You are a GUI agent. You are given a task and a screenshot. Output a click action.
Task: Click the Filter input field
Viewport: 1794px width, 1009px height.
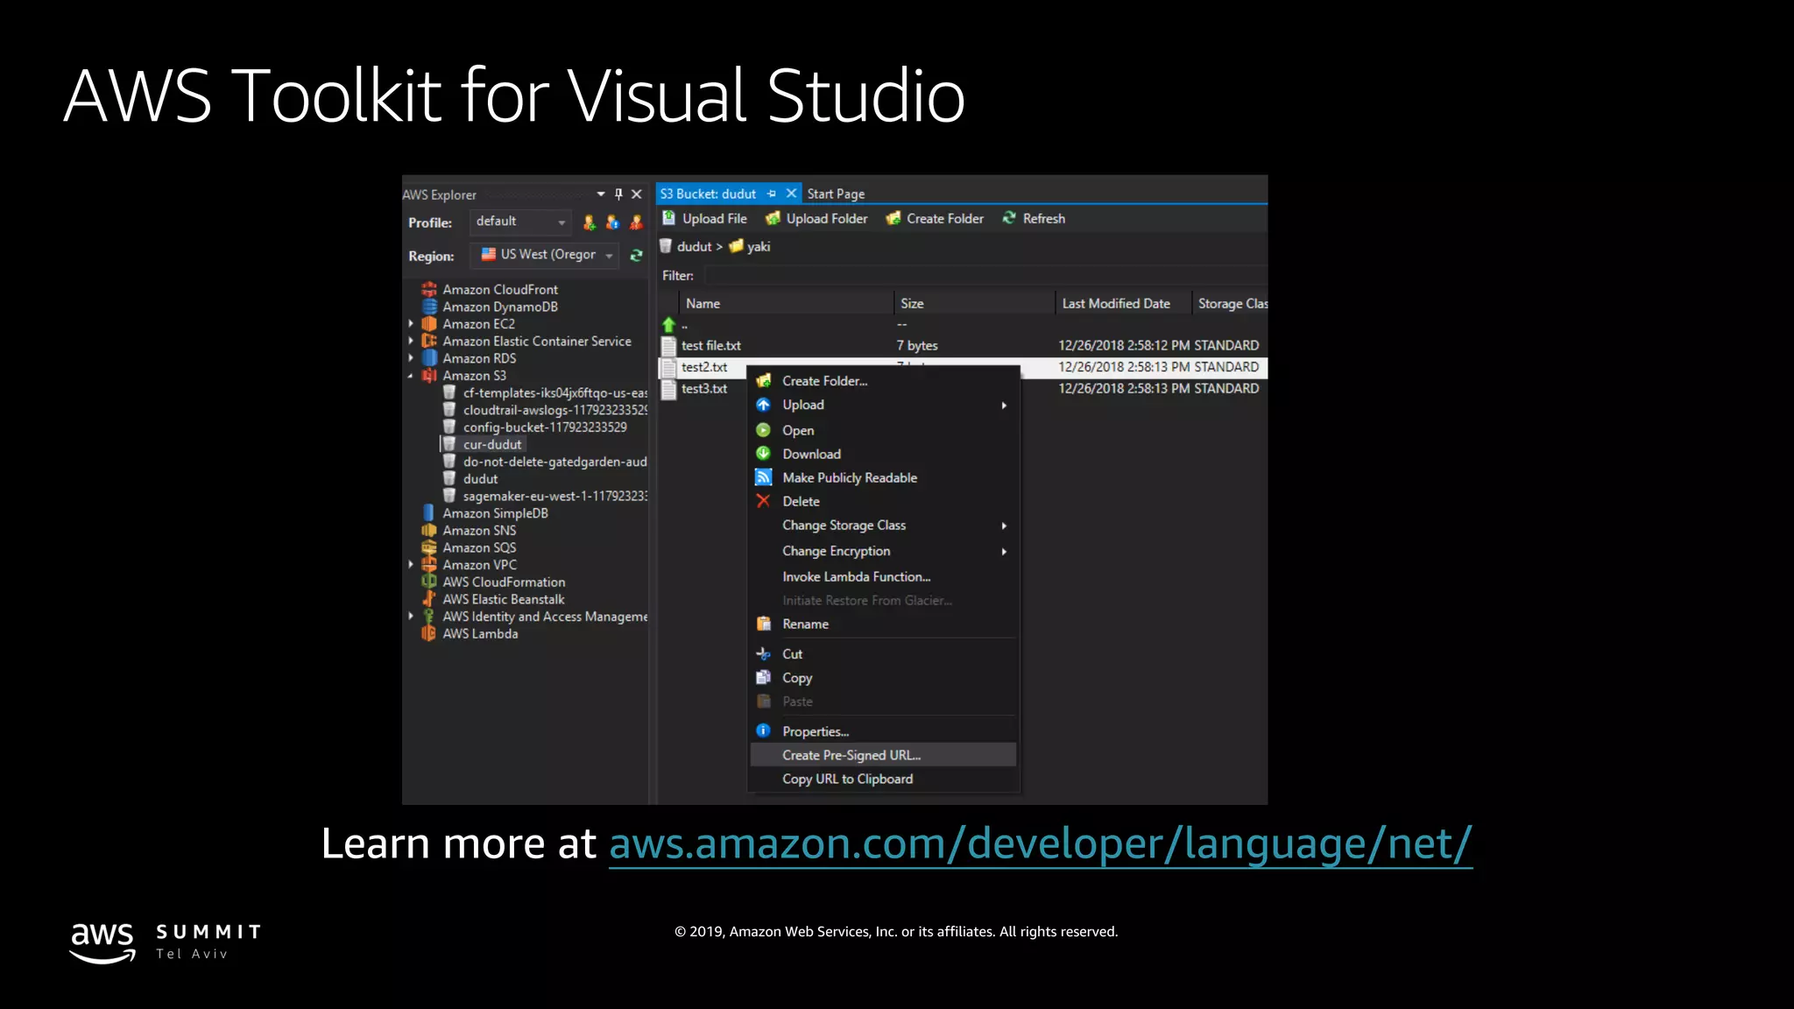(985, 276)
